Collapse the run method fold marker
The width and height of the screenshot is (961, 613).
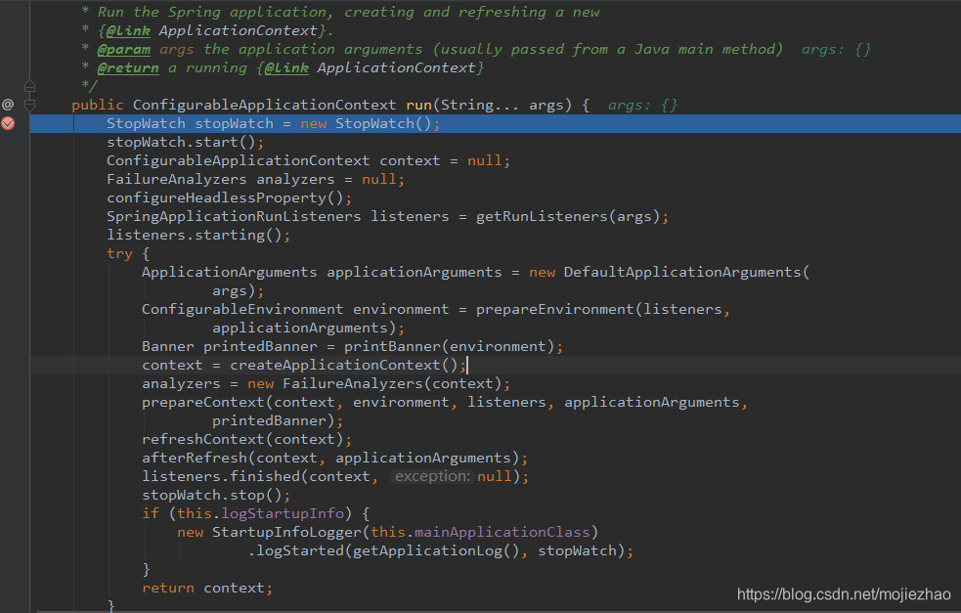[29, 105]
